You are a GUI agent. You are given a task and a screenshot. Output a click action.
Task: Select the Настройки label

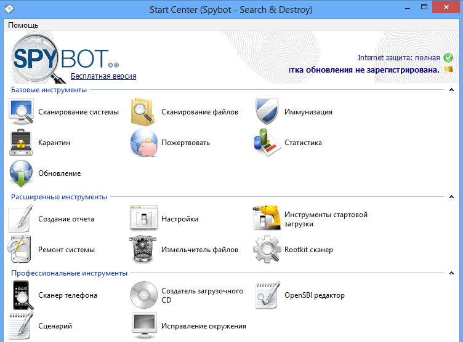(x=180, y=219)
